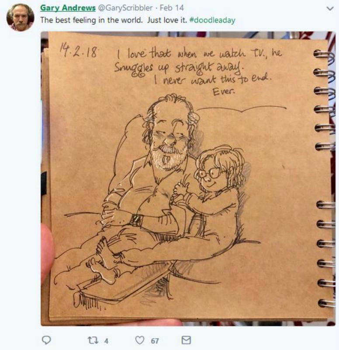This screenshot has width=339, height=350.
Task: Open the tweet options chevron menu
Action: coord(330,8)
